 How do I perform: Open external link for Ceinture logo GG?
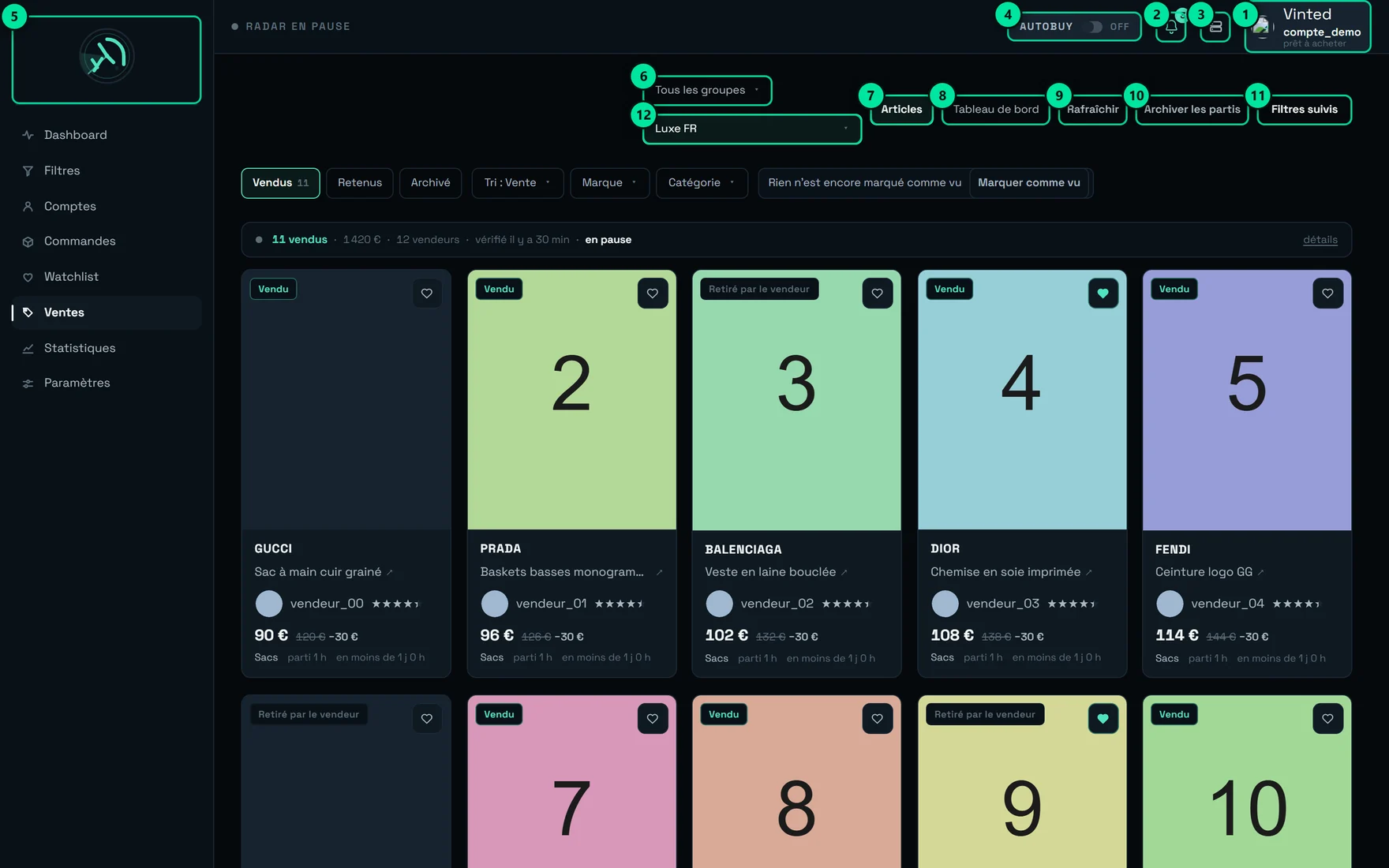1261,572
